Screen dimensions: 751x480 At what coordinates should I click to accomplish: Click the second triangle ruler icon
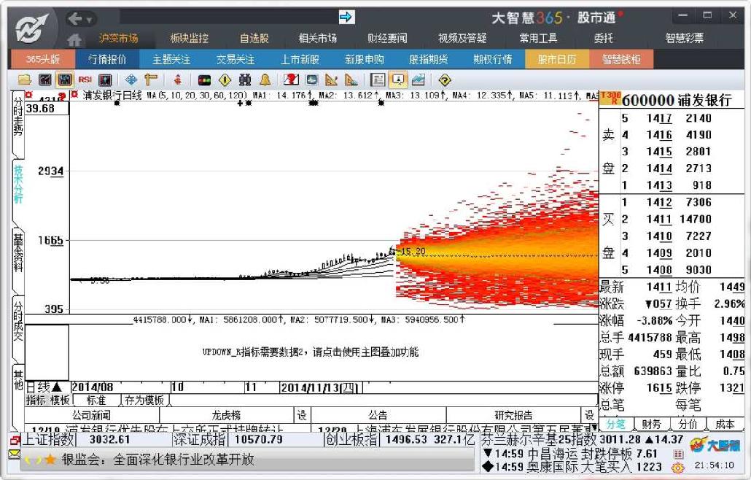click(351, 80)
